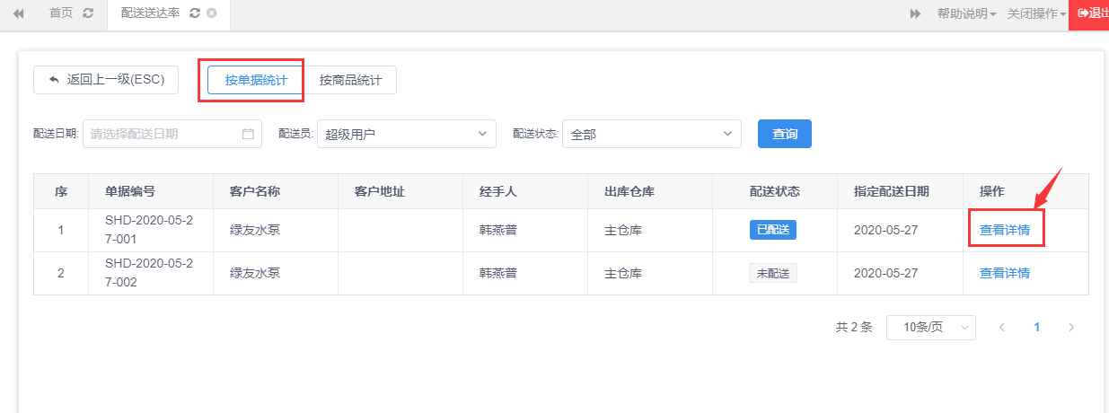Expand the 配送员 dropdown showing 超级用户
Image resolution: width=1109 pixels, height=413 pixels.
pos(407,134)
